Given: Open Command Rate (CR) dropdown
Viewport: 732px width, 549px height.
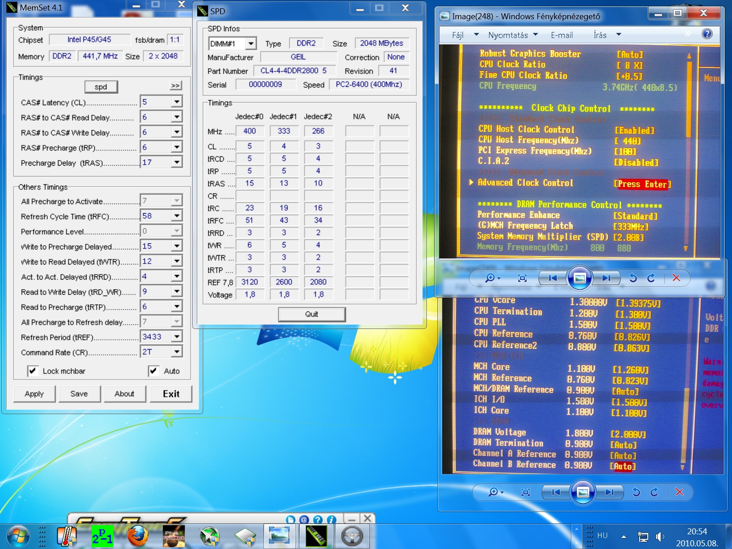Looking at the screenshot, I should (177, 352).
